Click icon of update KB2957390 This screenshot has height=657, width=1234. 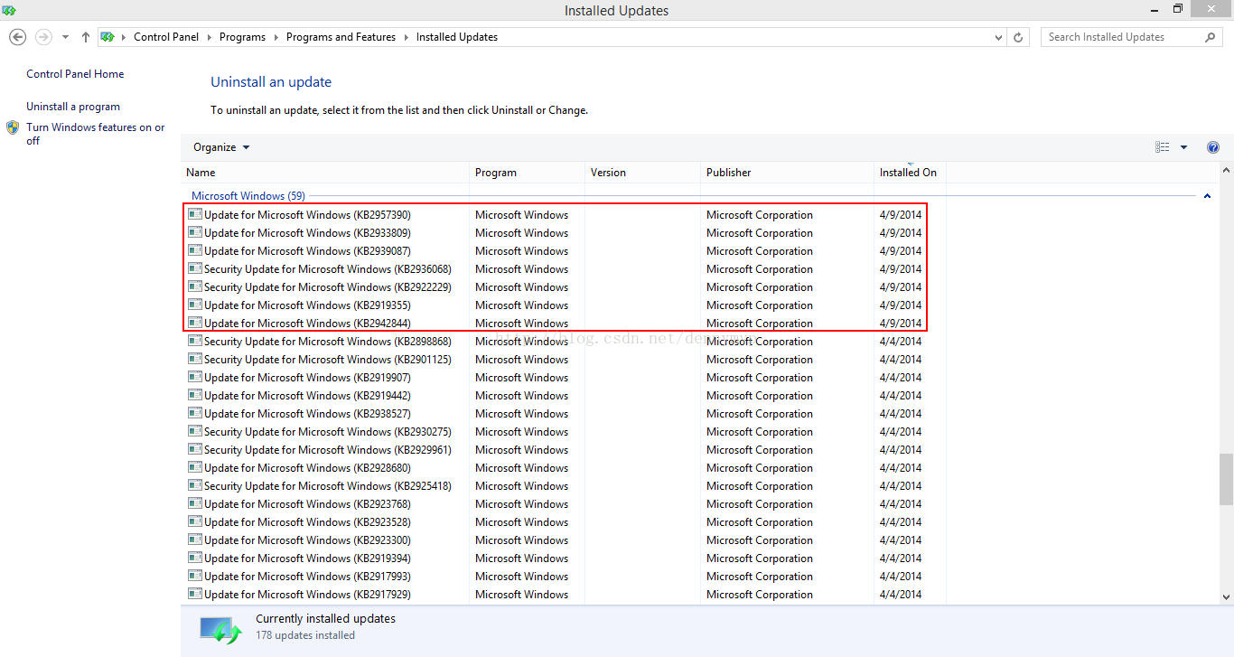194,214
